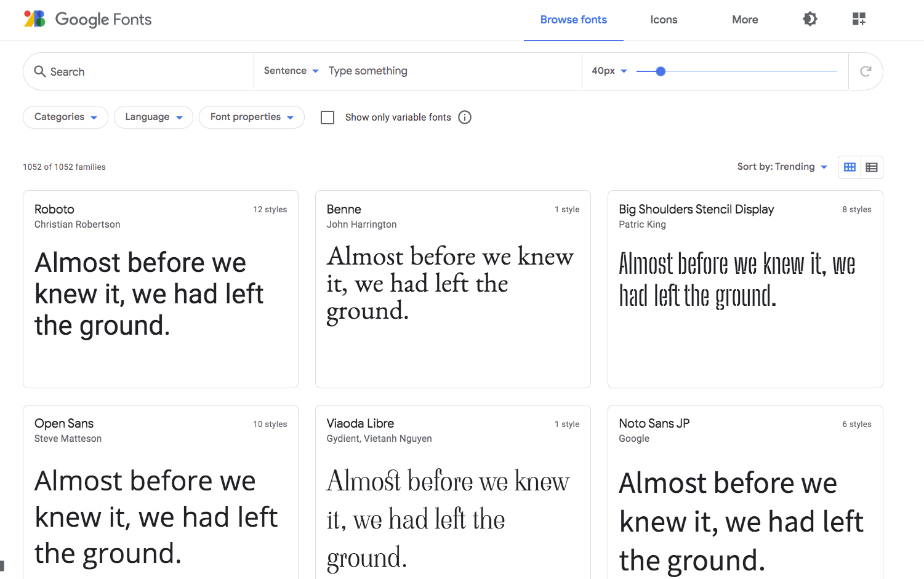Open the Font properties dropdown
This screenshot has height=579, width=924.
251,117
